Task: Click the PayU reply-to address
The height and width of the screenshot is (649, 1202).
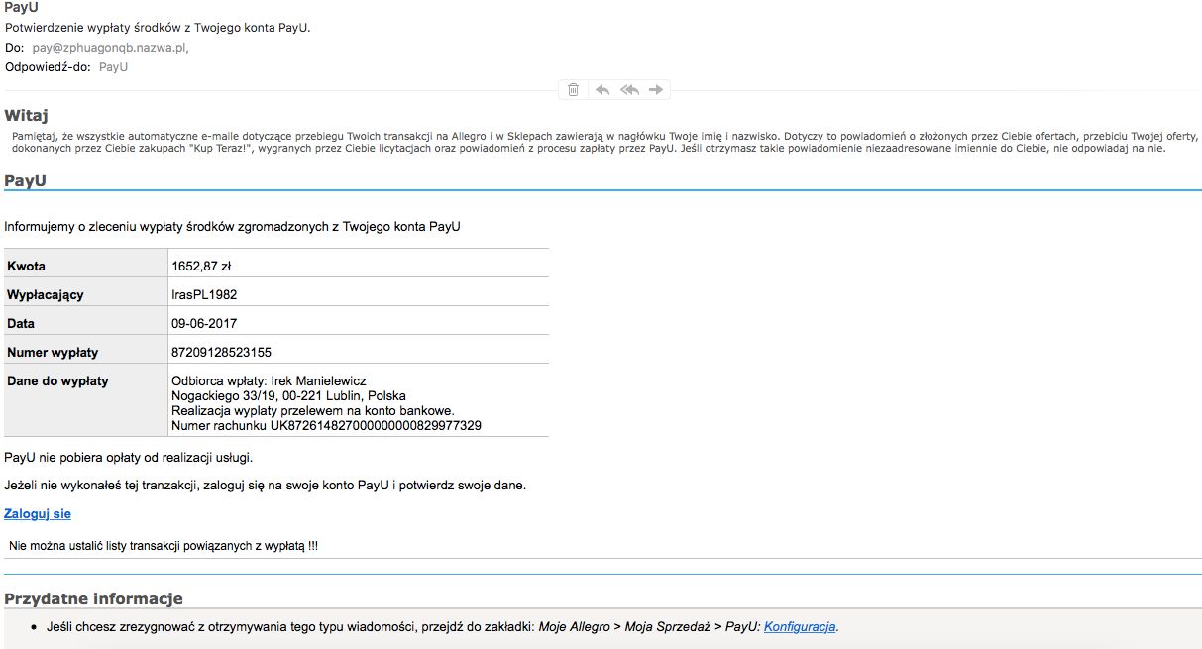Action: [x=114, y=67]
